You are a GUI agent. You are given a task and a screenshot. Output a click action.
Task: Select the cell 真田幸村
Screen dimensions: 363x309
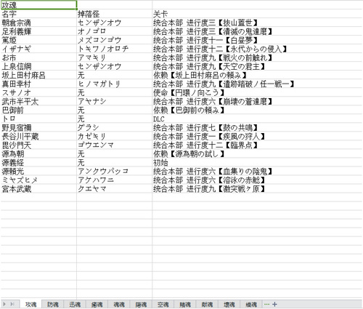[x=38, y=84]
